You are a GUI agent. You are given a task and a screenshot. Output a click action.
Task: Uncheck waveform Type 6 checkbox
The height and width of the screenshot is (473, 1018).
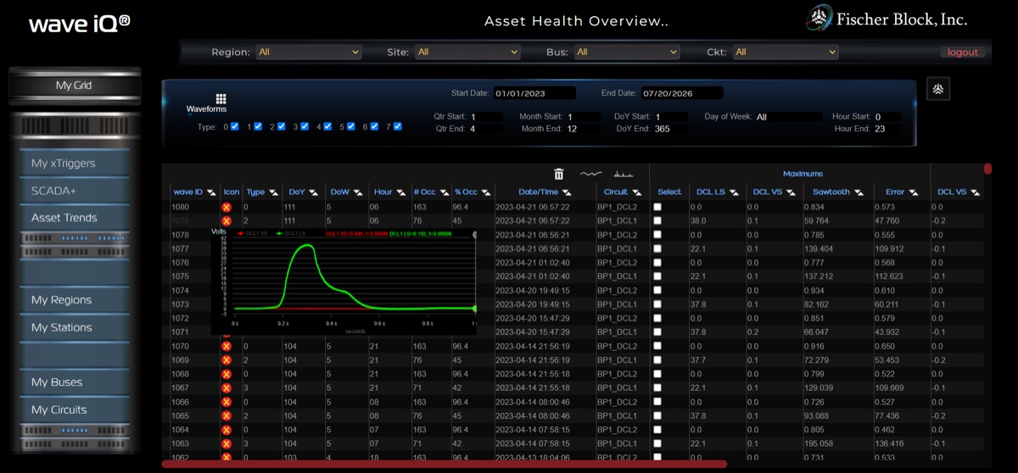pos(374,126)
